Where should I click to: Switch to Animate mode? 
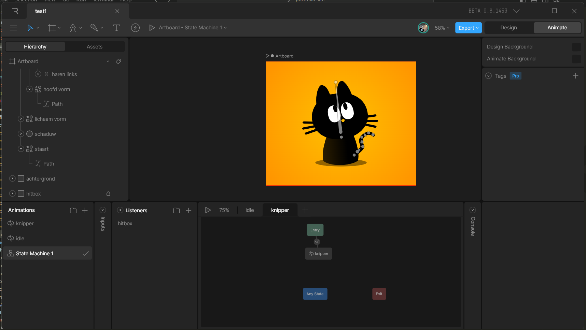pyautogui.click(x=557, y=28)
